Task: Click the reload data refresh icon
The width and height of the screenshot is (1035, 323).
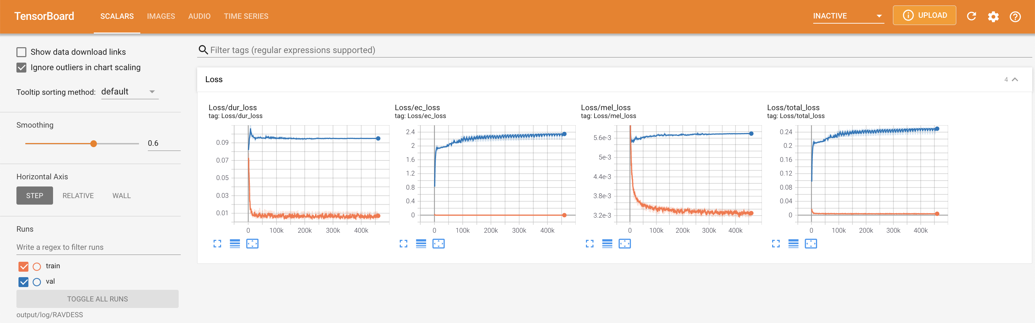Action: point(971,16)
